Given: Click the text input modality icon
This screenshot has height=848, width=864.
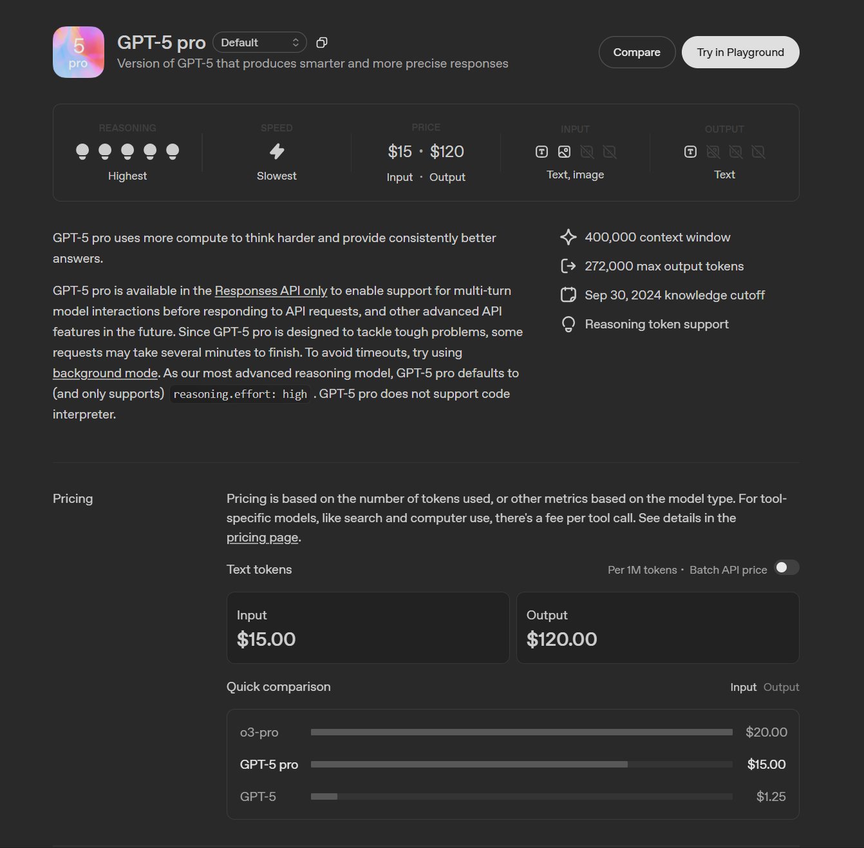Looking at the screenshot, I should [x=541, y=152].
